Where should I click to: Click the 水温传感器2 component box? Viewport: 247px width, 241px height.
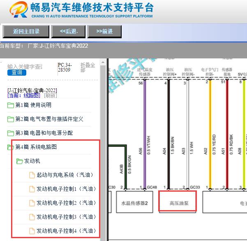[134, 202]
